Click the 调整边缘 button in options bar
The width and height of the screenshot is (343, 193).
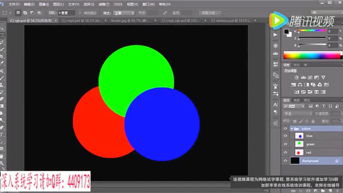coord(210,13)
